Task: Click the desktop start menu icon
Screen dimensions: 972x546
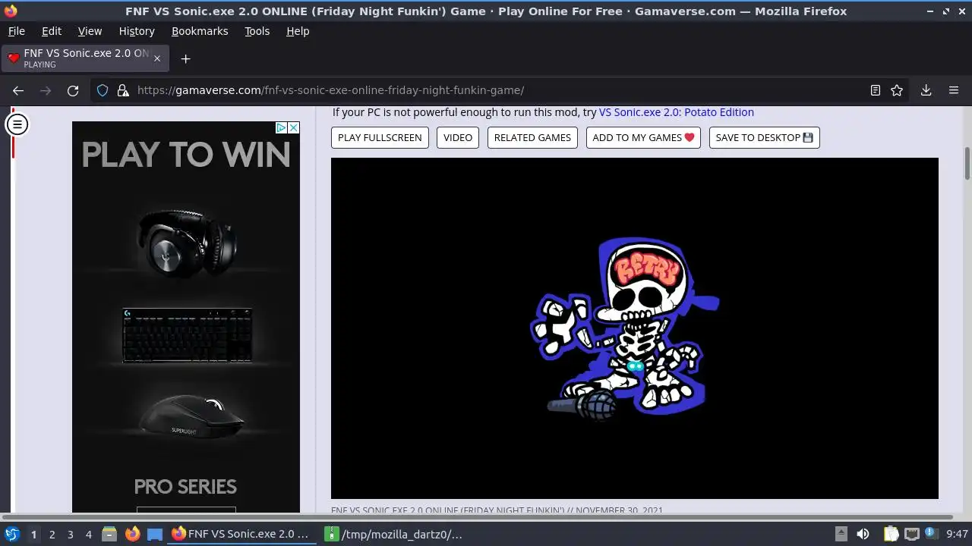Action: pos(12,534)
